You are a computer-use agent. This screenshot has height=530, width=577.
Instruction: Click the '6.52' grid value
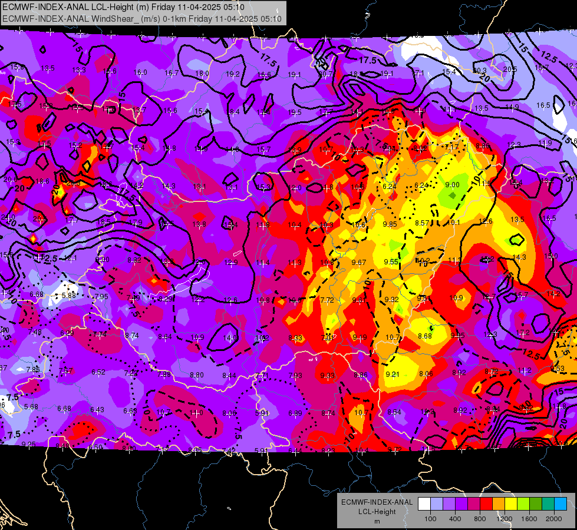click(x=98, y=372)
